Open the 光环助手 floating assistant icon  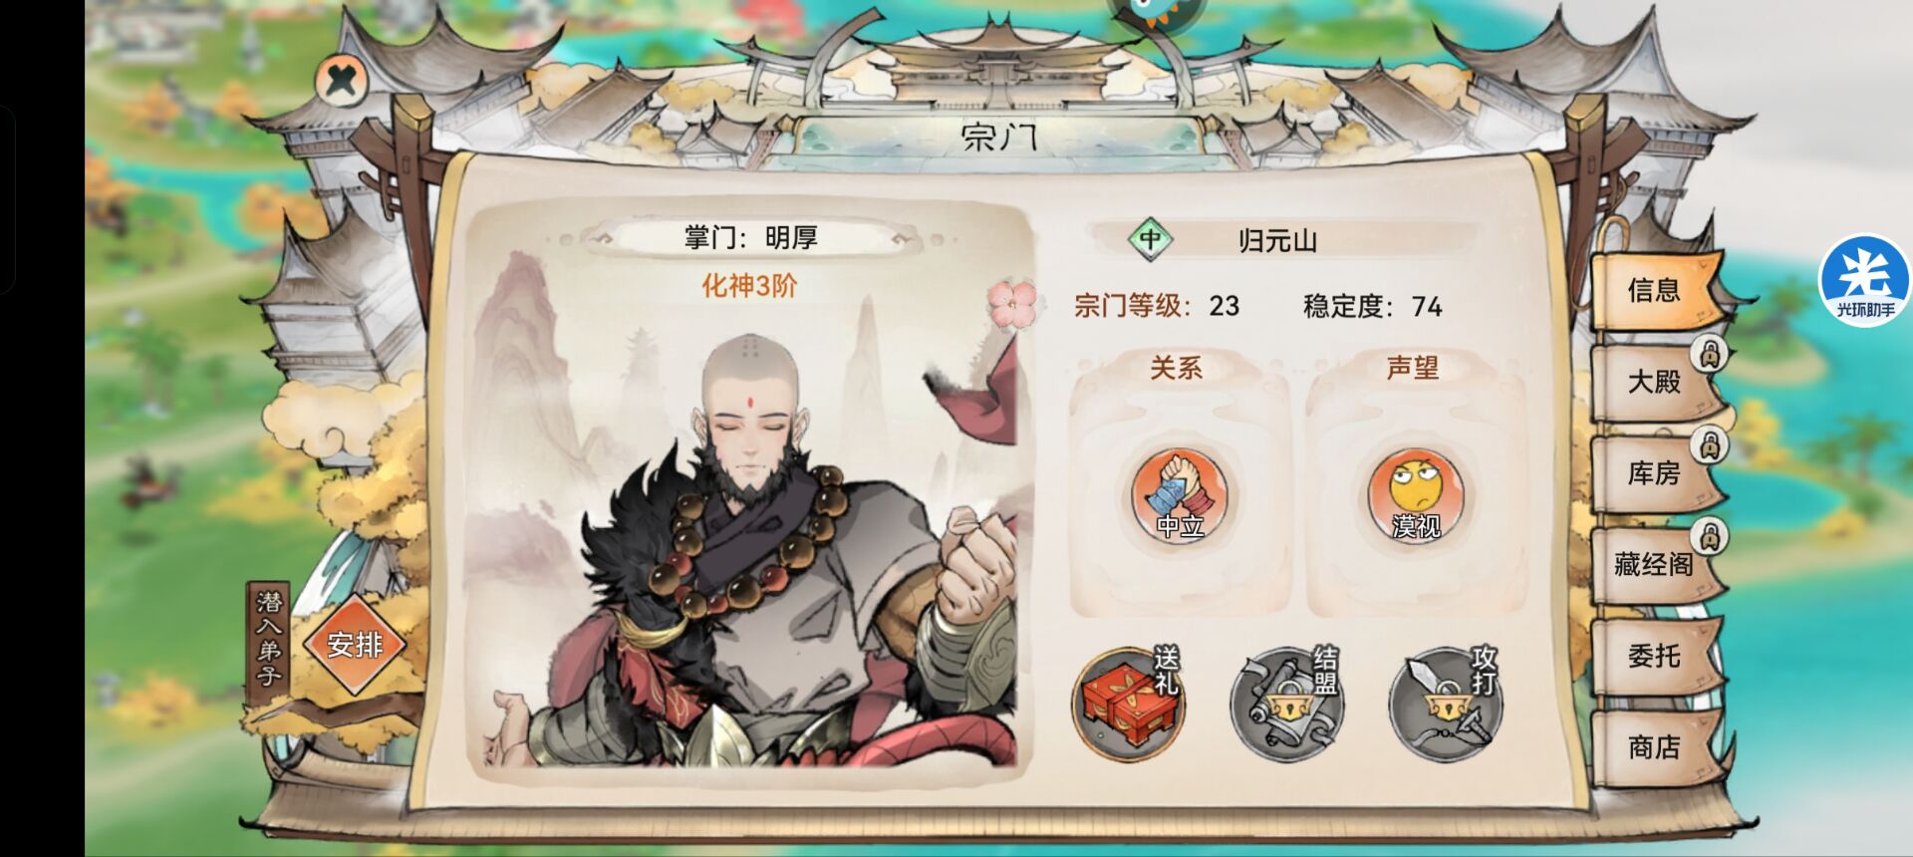[1865, 281]
